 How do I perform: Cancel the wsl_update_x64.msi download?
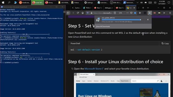pos(148,20)
